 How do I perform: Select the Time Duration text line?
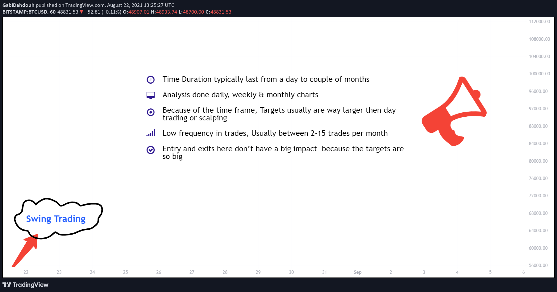(x=266, y=79)
